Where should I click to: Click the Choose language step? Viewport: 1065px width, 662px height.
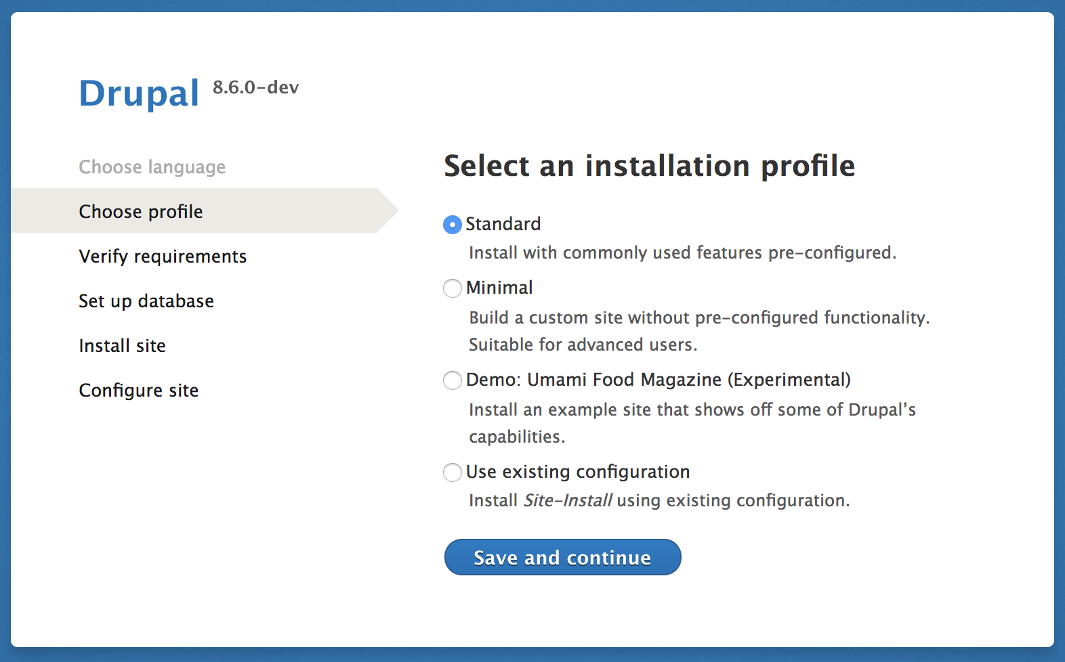[x=152, y=167]
